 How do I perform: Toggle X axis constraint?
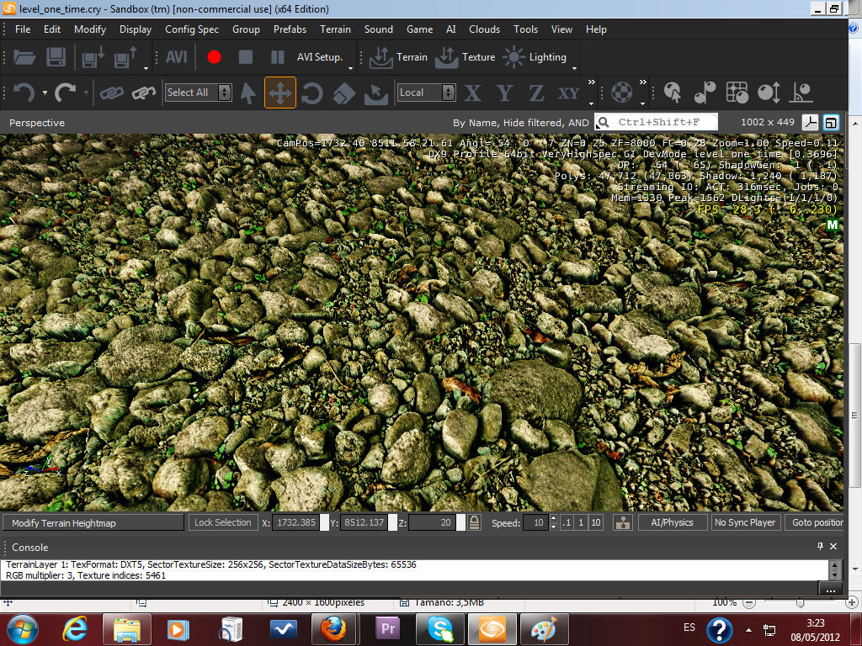click(x=473, y=93)
